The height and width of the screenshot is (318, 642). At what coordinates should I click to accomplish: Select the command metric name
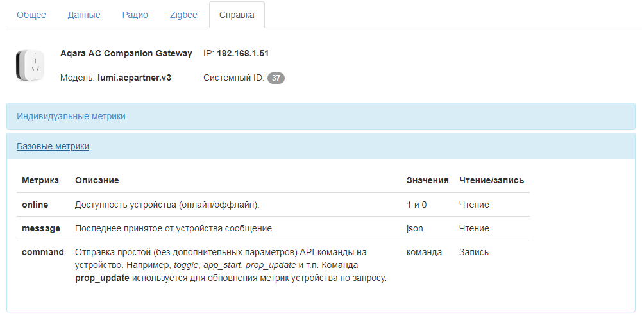[43, 252]
